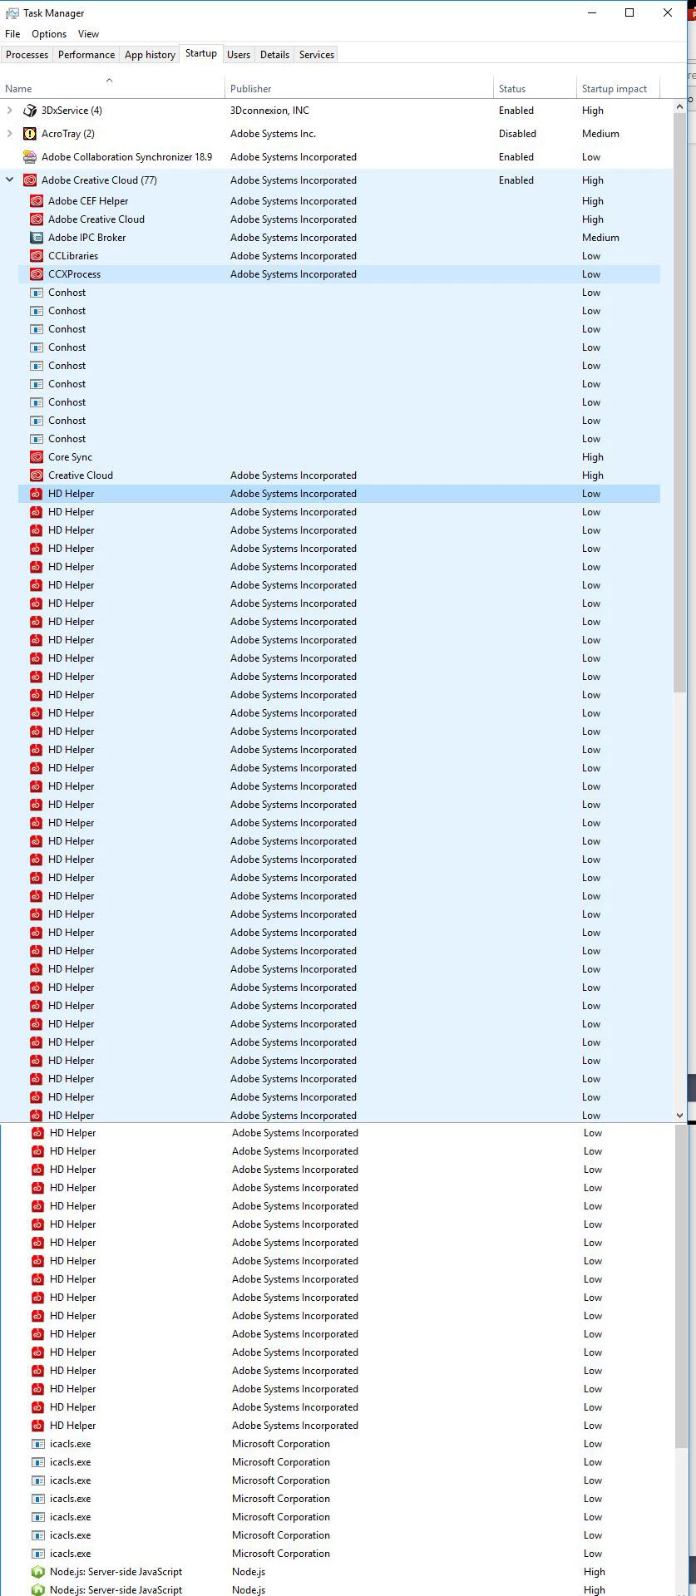696x1596 pixels.
Task: Select the Adobe Systems Inc. publisher cell
Action: pos(273,134)
